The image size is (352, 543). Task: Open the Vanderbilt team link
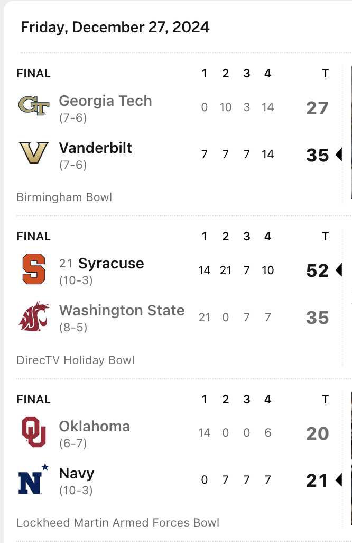[96, 148]
